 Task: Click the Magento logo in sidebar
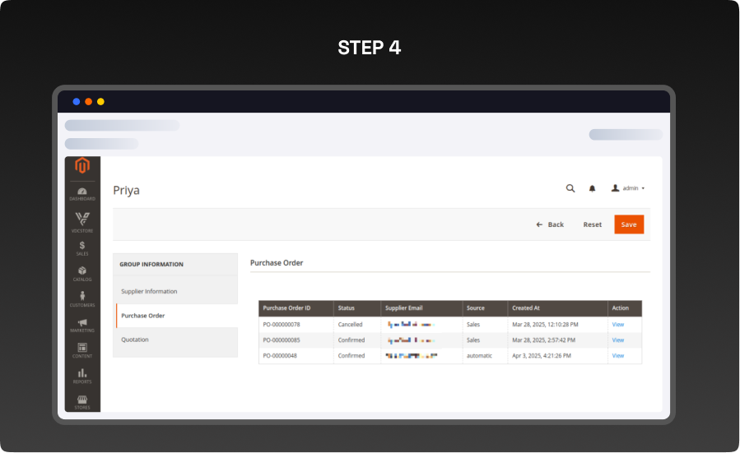(x=82, y=167)
